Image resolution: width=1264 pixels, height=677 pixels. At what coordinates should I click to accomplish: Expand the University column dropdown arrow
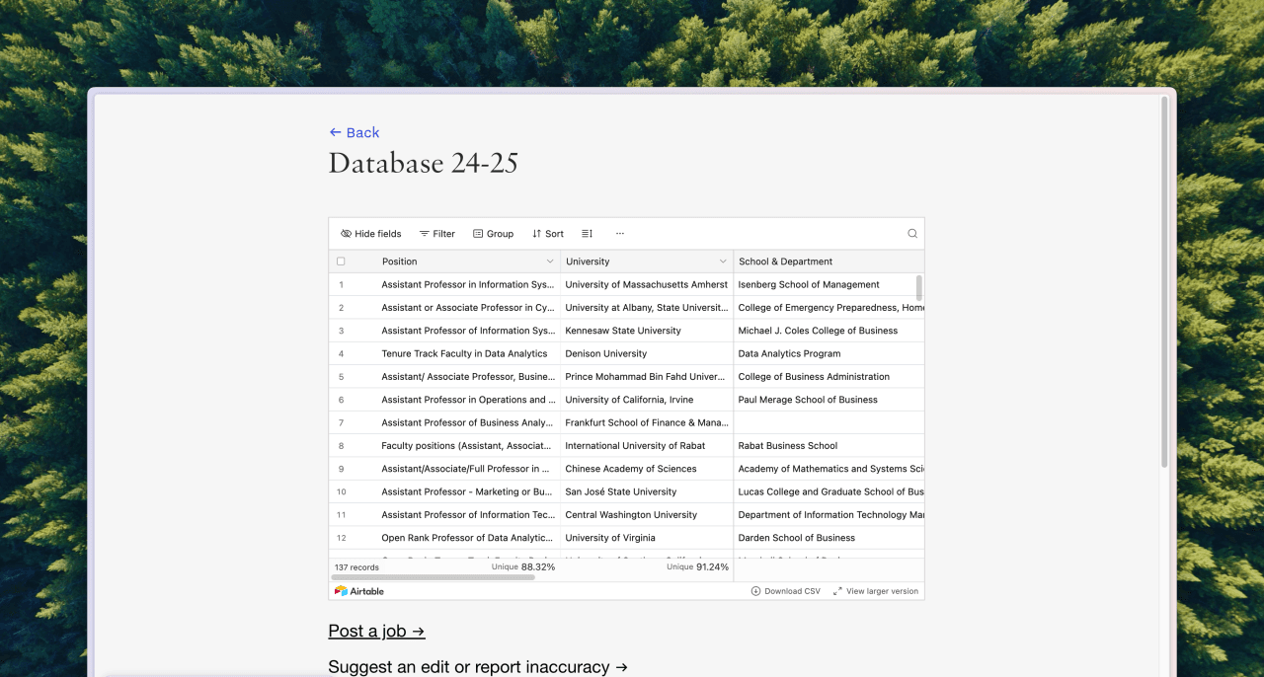pyautogui.click(x=723, y=262)
